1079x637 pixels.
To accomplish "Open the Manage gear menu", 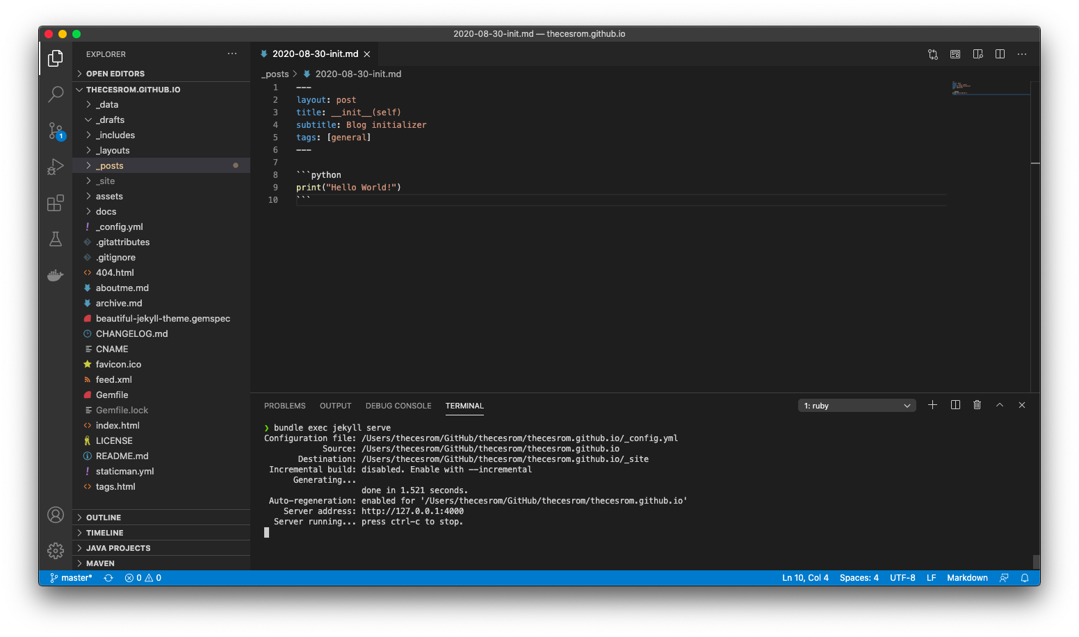I will [56, 551].
